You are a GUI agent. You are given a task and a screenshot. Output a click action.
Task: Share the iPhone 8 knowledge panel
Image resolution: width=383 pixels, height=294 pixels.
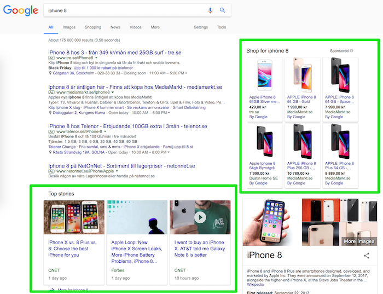pos(367,256)
